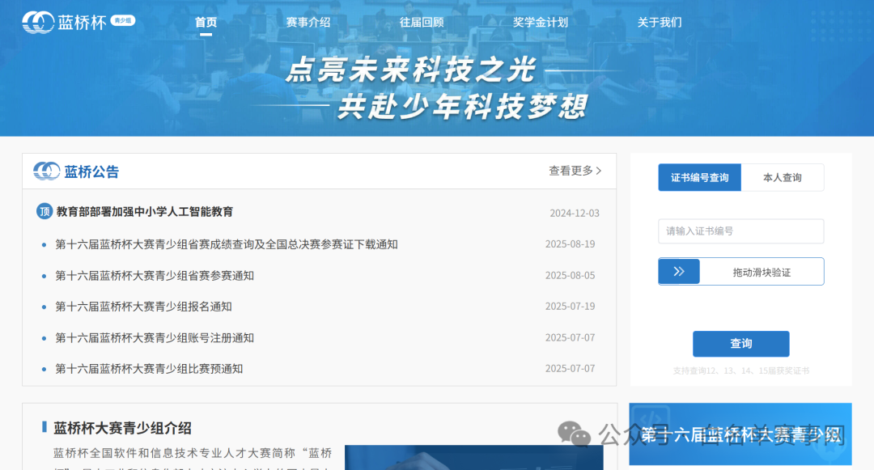Open 第十六届蓝桥杯大赛青少组省赛参赛通知

pos(155,276)
